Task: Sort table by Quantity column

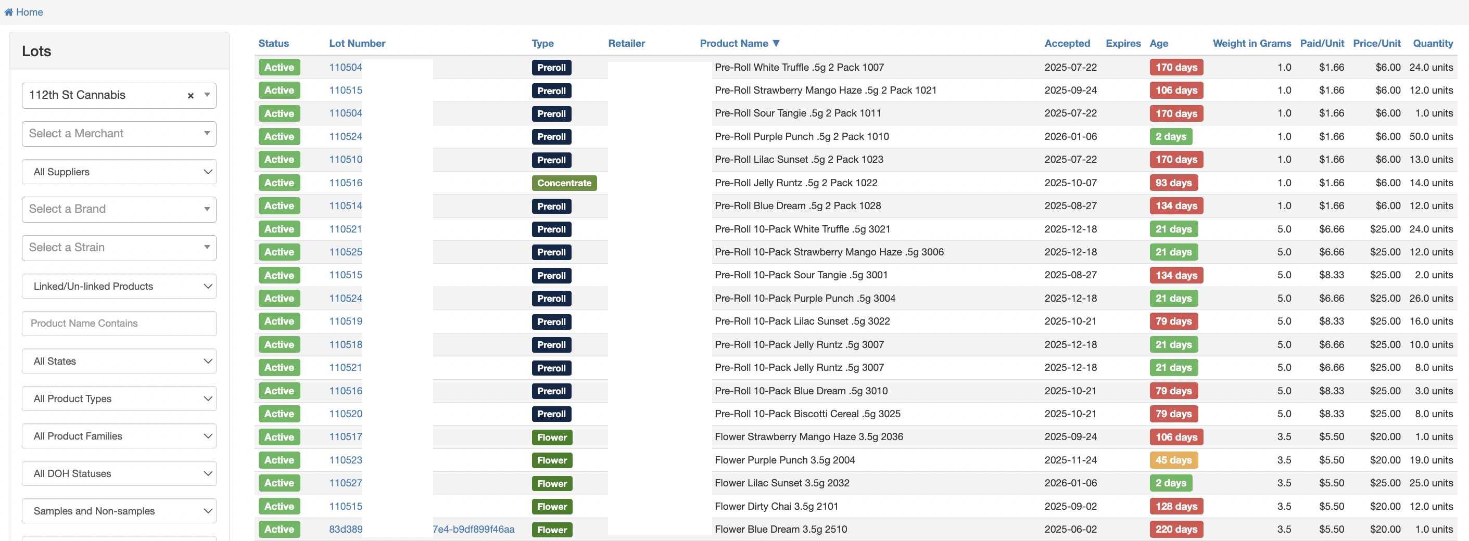Action: [1433, 43]
